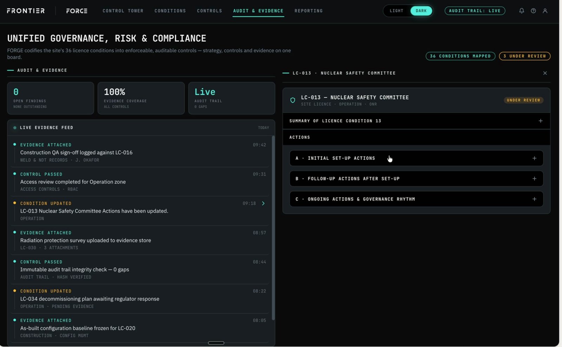Open the LC-013 Nuclear Safety Committee updated entry
This screenshot has width=562, height=347.
pos(140,211)
